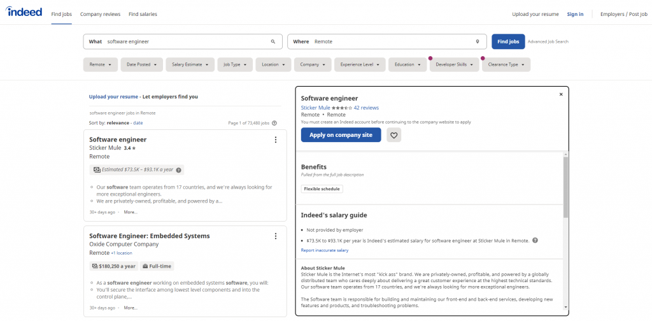Click help icon beside page count of jobs
This screenshot has width=652, height=321.
click(x=274, y=123)
